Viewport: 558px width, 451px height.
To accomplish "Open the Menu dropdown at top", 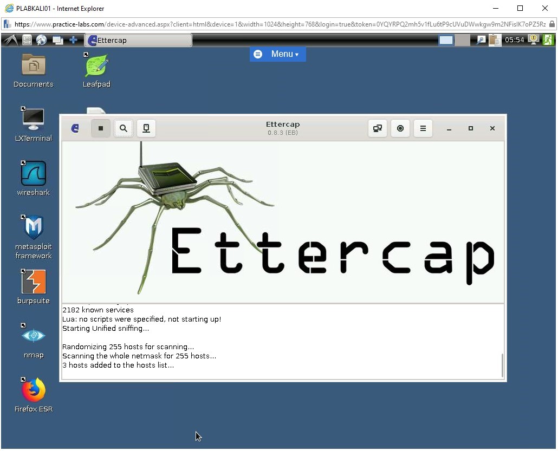I will 277,54.
